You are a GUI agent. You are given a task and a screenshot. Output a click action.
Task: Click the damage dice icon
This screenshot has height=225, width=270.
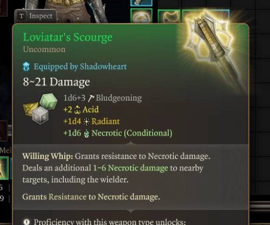click(x=40, y=109)
